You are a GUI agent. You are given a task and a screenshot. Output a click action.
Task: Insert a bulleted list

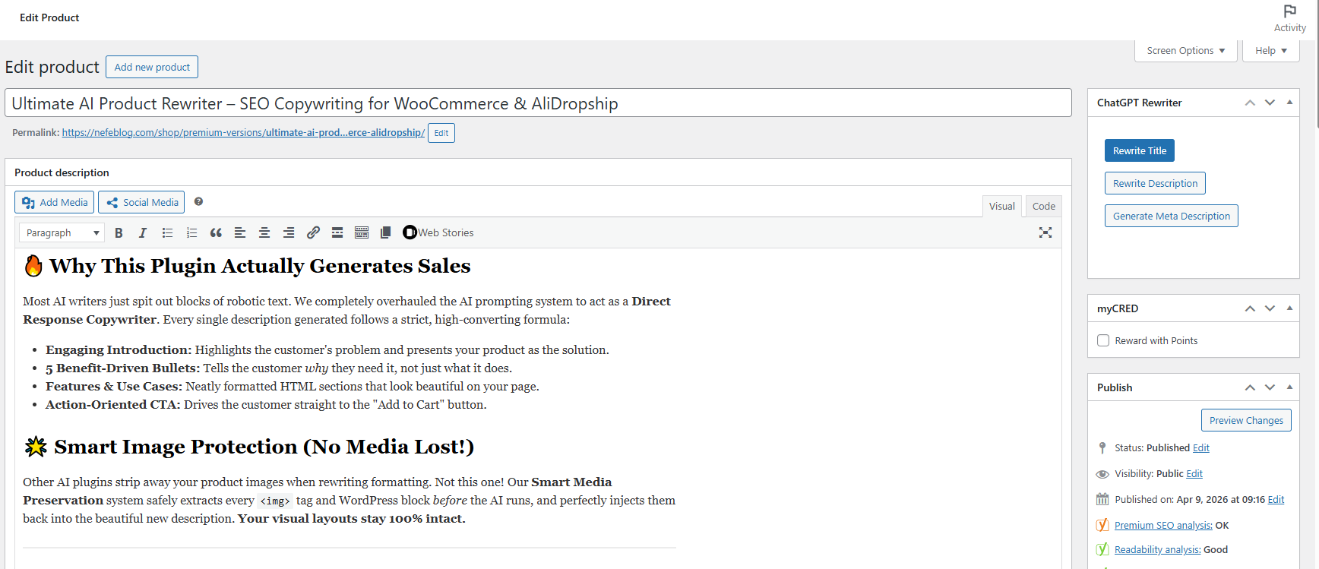click(x=167, y=232)
